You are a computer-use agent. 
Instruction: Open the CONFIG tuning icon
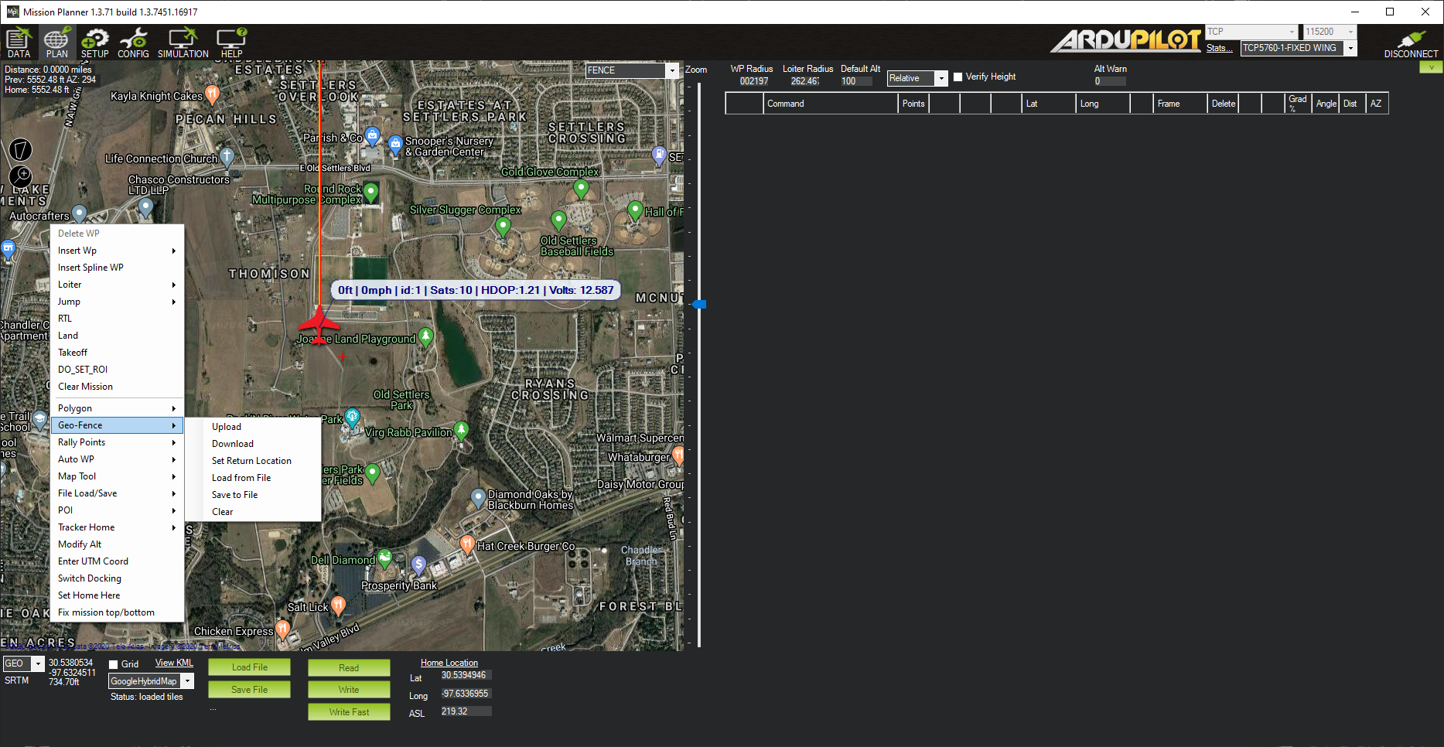133,43
